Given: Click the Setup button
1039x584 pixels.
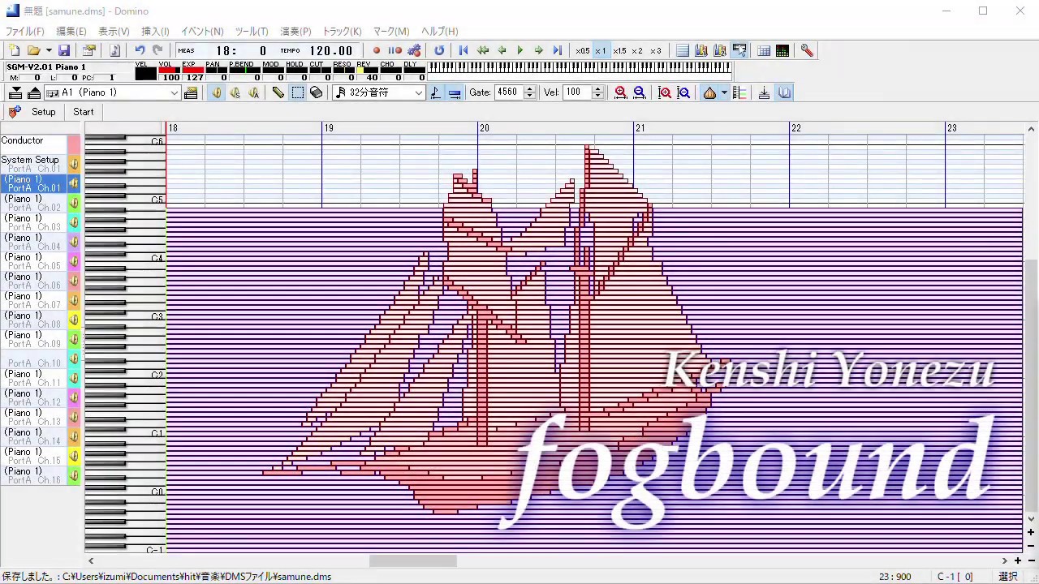Looking at the screenshot, I should click(43, 112).
